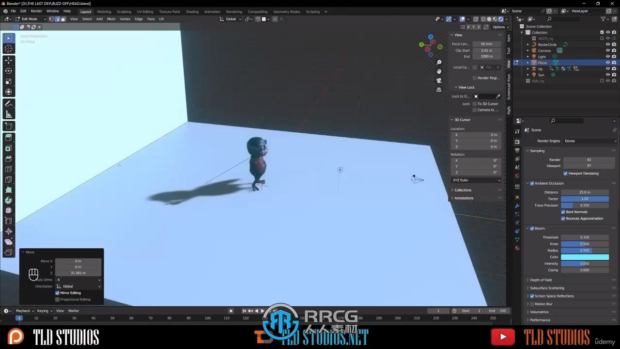Viewport: 620px width, 349px height.
Task: Select the Add Cube tool
Action: tap(9, 126)
